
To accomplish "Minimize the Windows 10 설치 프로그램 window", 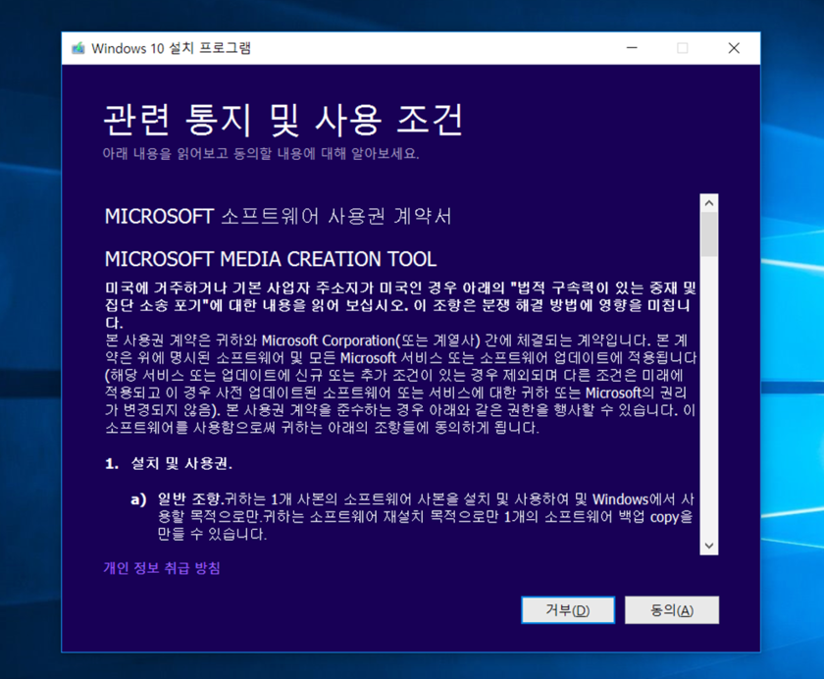I will pyautogui.click(x=632, y=48).
